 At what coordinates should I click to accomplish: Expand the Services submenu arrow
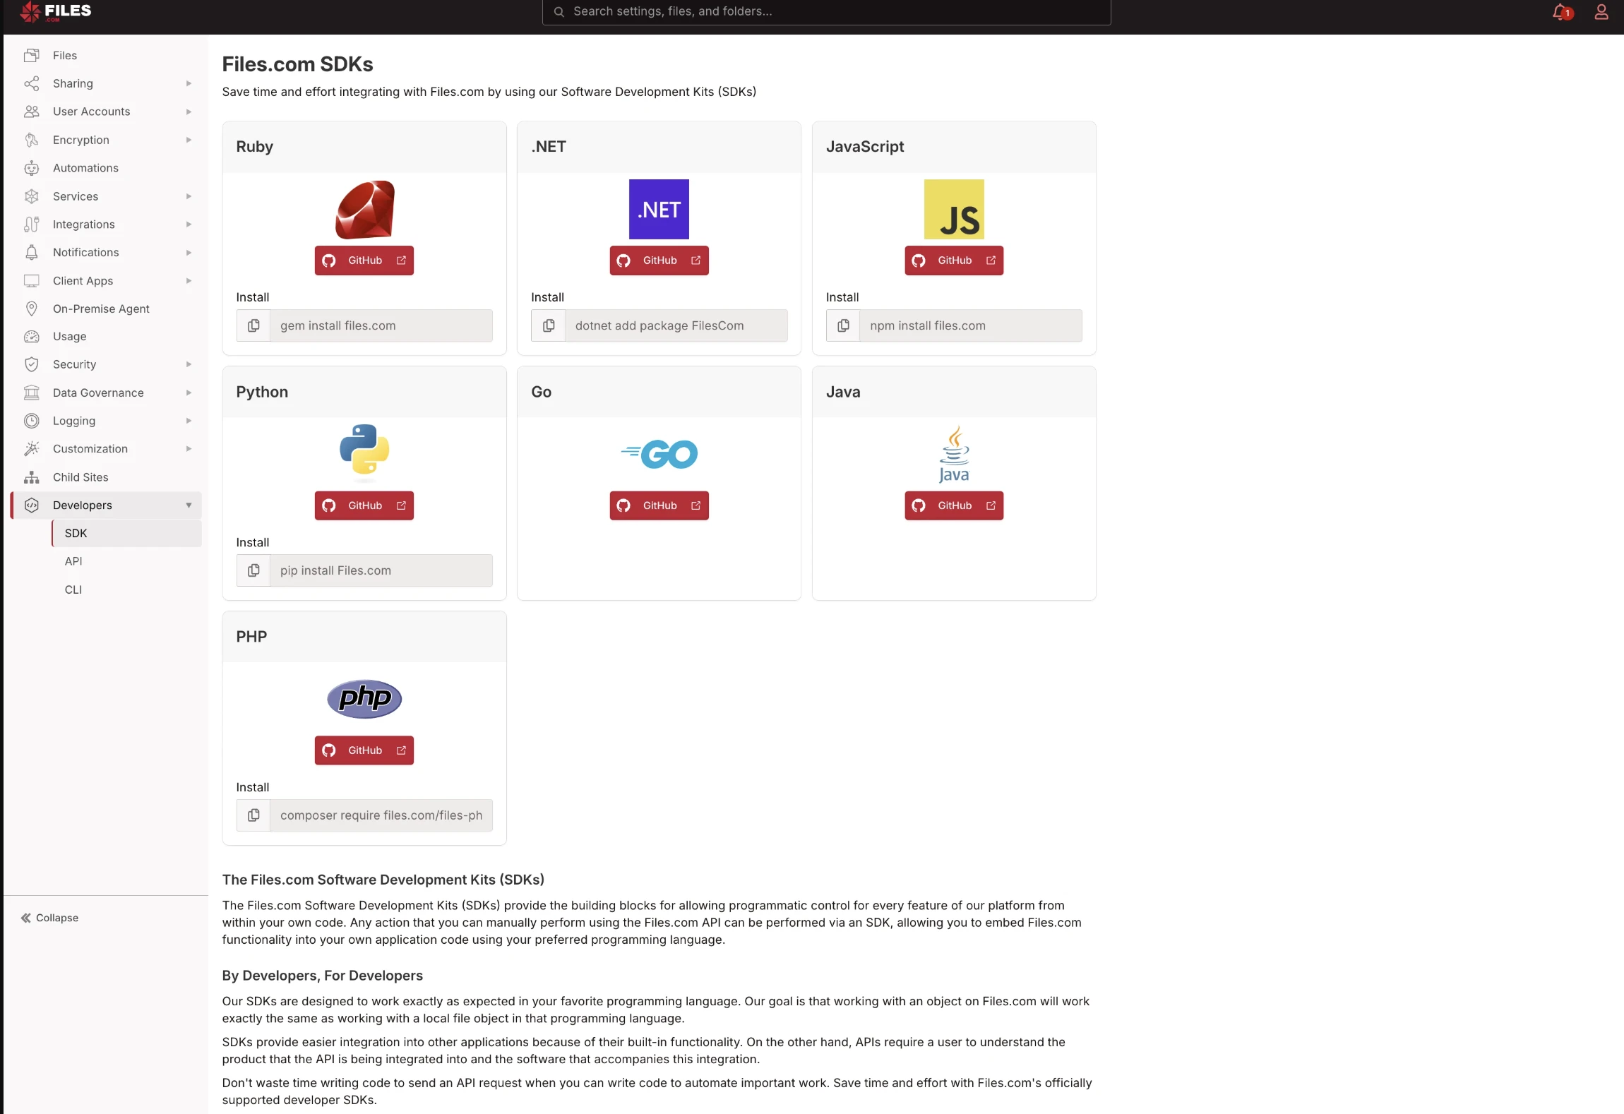[189, 196]
